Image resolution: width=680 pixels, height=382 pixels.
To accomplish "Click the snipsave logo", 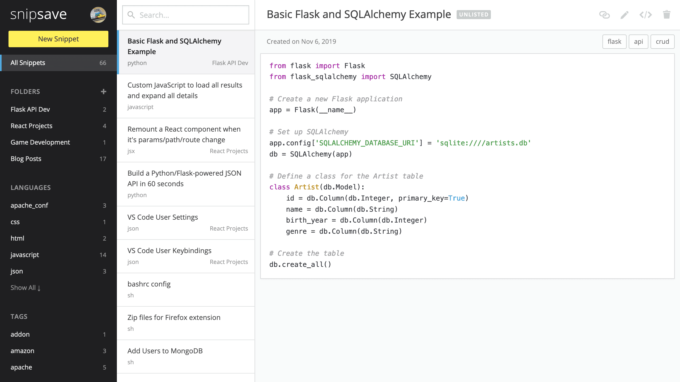I will click(x=39, y=15).
